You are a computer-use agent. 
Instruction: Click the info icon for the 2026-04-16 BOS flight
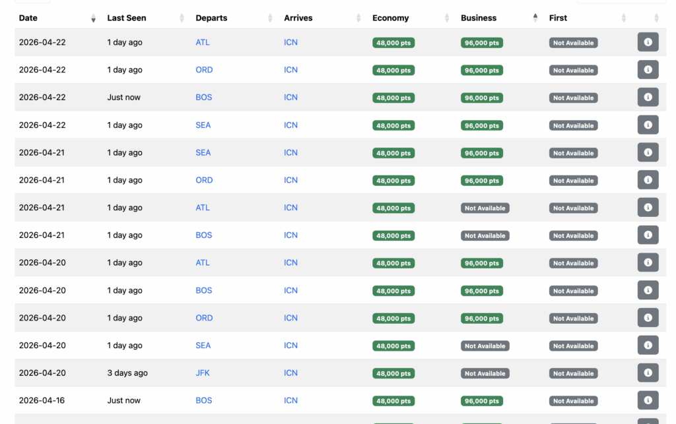click(648, 400)
